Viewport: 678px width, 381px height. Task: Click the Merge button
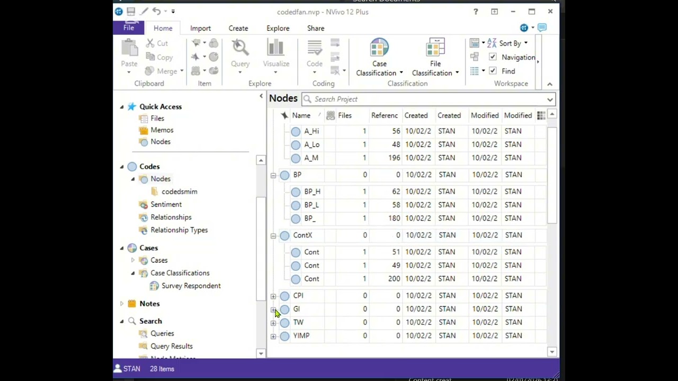coord(164,71)
